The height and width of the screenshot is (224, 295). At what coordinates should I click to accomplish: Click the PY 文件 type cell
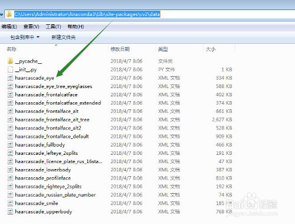[x=166, y=70]
